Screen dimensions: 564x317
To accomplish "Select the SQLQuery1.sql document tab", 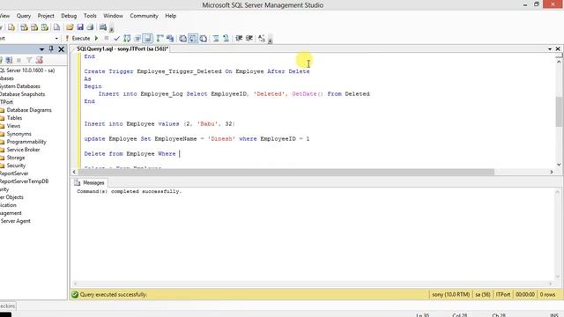I will click(x=122, y=49).
